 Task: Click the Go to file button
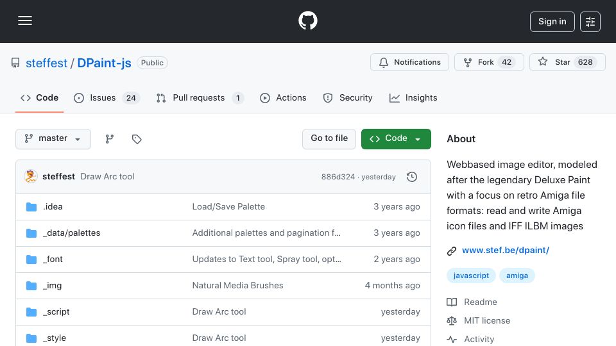pos(329,139)
